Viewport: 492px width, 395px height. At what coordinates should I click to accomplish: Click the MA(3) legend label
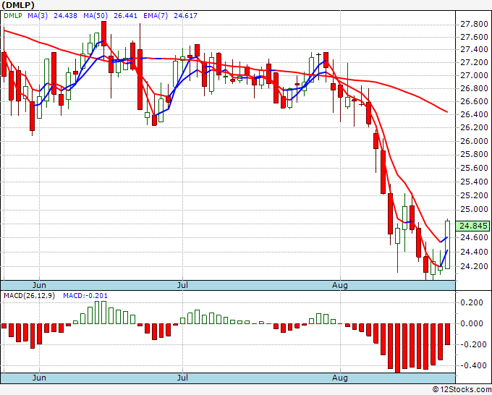pos(38,15)
